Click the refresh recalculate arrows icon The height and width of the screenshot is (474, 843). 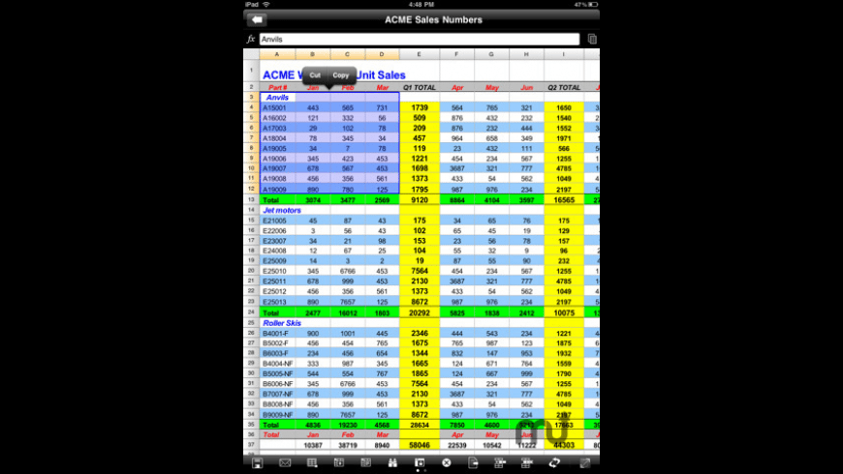coord(554,462)
